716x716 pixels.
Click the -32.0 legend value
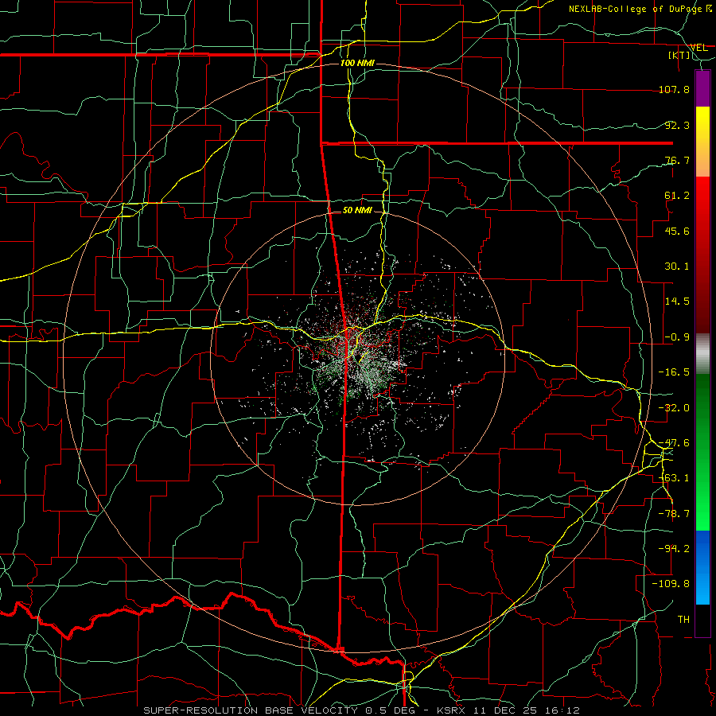[674, 408]
